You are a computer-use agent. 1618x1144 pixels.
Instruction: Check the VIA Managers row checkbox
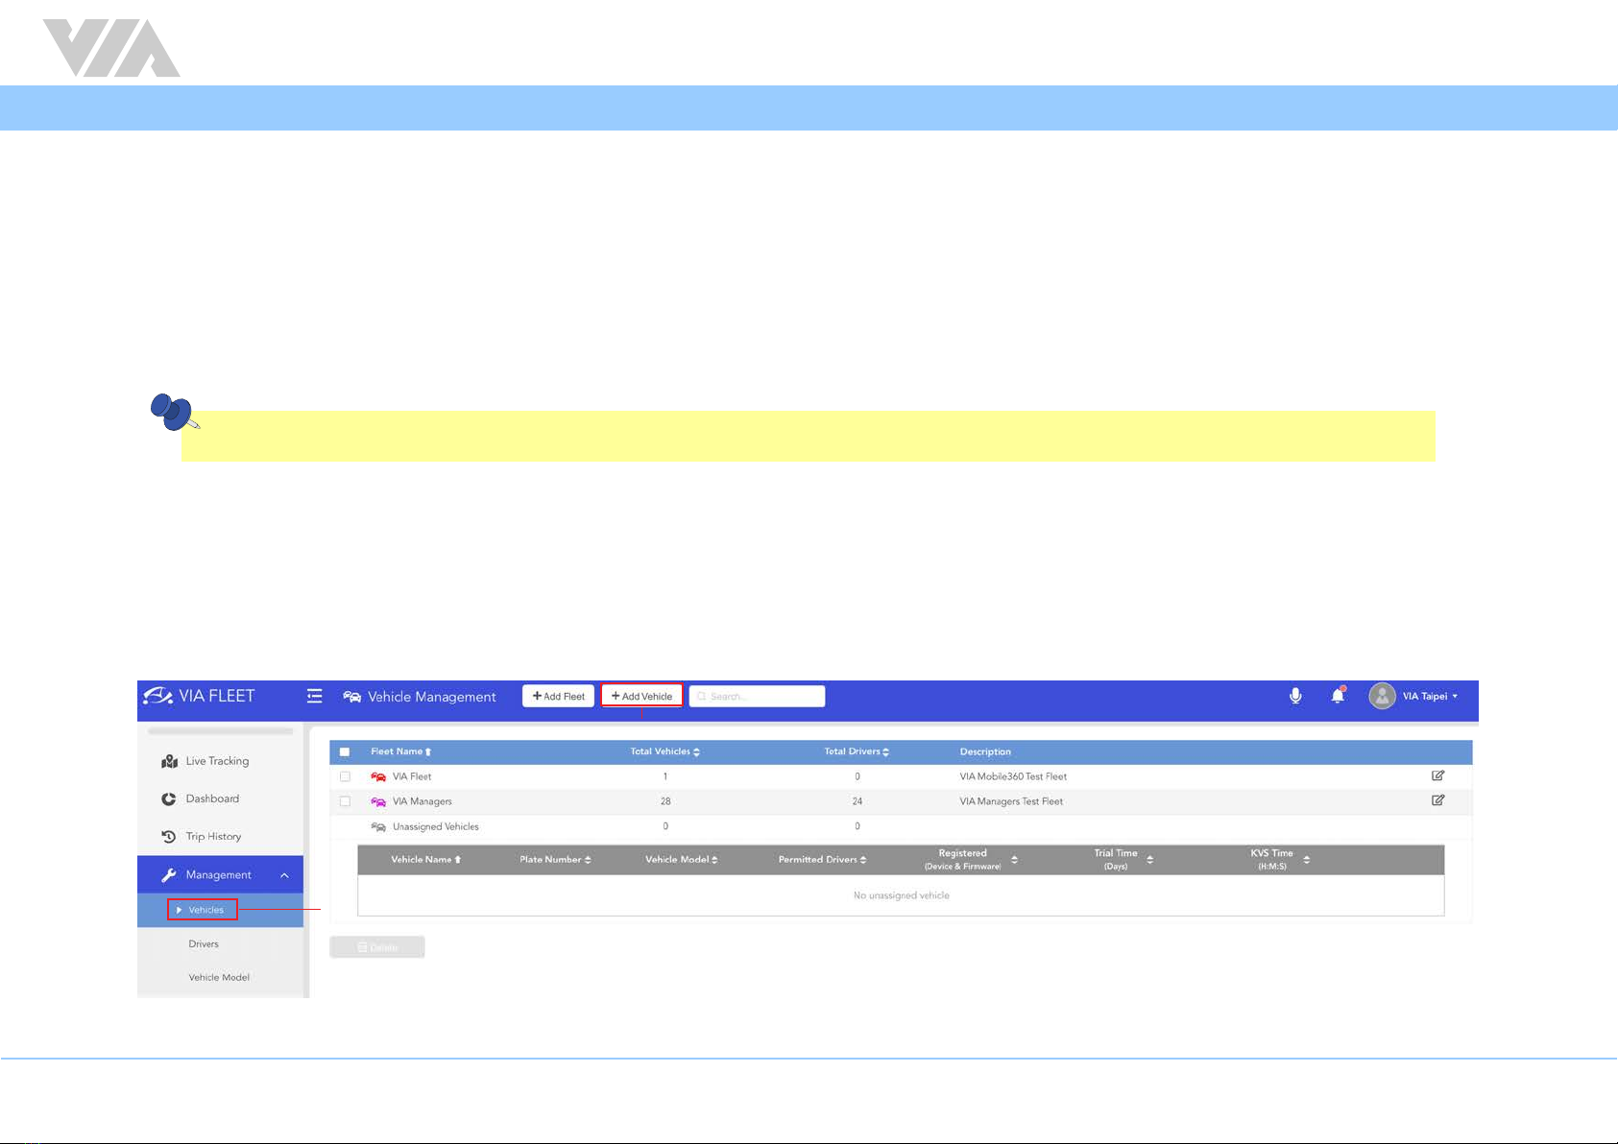[x=345, y=801]
